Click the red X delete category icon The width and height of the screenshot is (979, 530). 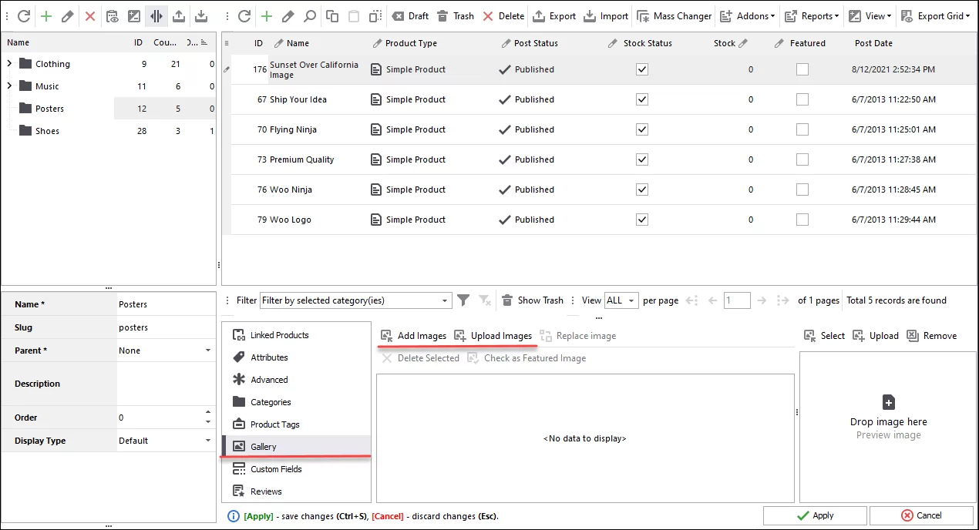[x=90, y=15]
